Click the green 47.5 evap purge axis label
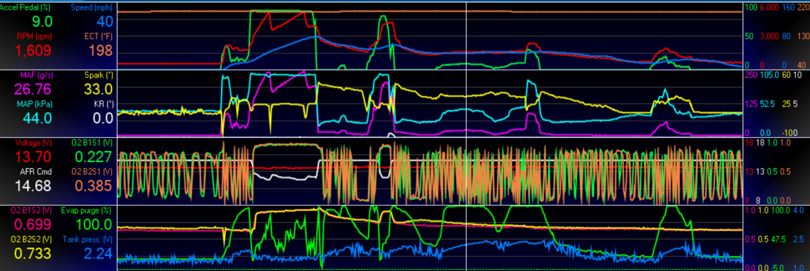This screenshot has width=810, height=271. pyautogui.click(x=779, y=239)
